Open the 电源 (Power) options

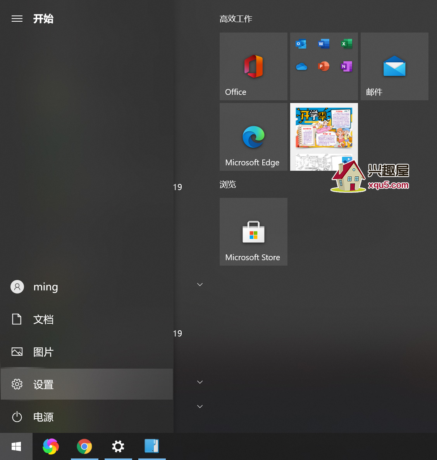click(86, 417)
